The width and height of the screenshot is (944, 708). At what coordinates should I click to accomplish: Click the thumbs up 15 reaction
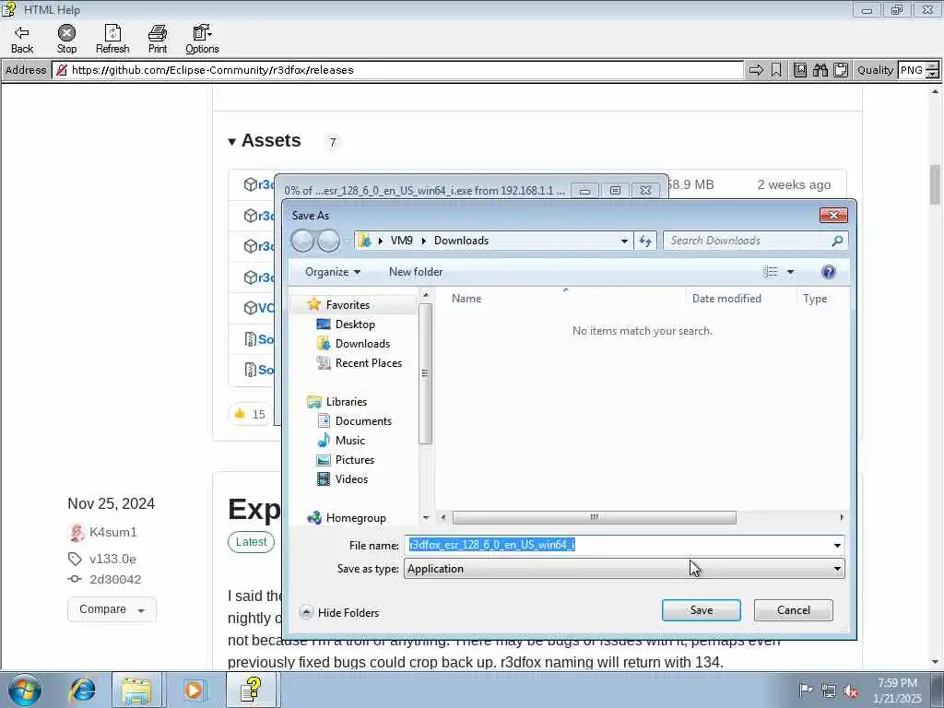(250, 414)
